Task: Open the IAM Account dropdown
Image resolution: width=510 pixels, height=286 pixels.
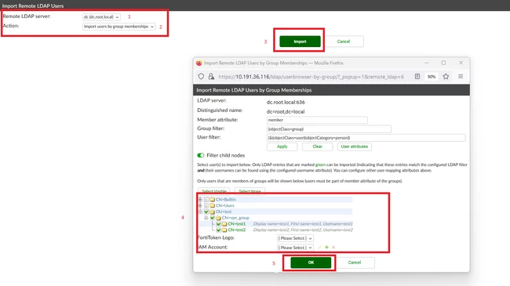Action: 295,248
